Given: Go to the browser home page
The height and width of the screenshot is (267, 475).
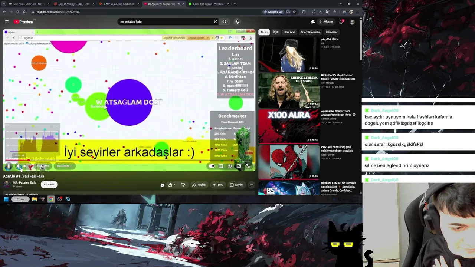Looking at the screenshot, I should (25, 12).
